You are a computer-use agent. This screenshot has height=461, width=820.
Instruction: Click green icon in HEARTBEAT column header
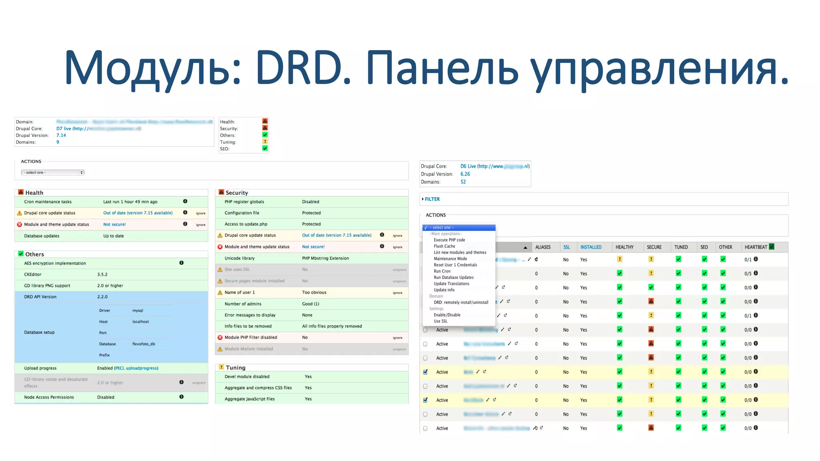pos(772,247)
